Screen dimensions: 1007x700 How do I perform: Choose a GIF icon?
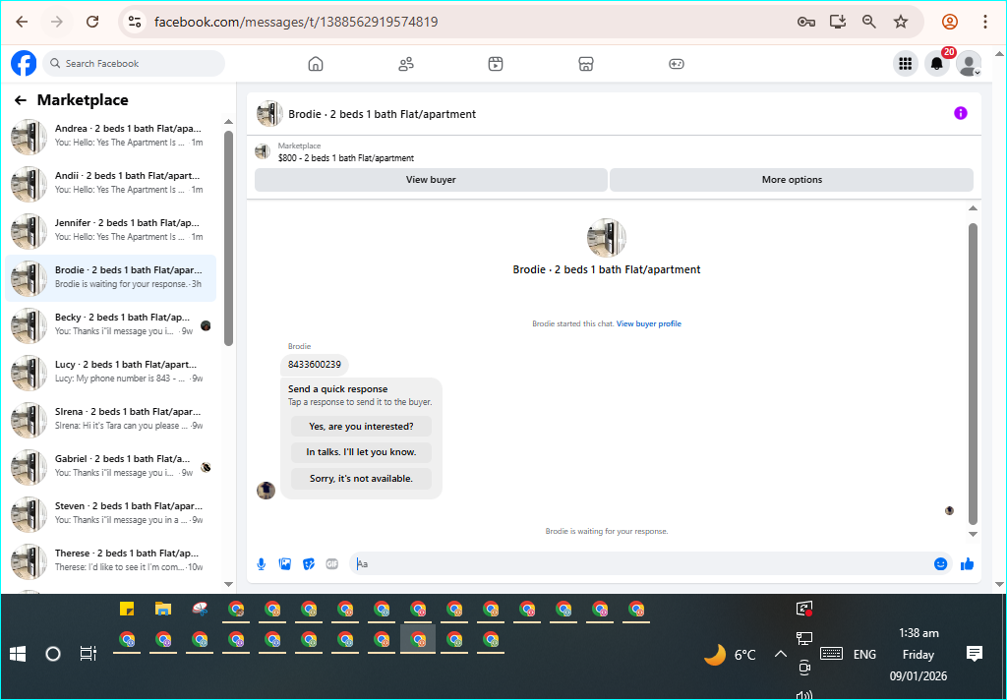[x=332, y=564]
